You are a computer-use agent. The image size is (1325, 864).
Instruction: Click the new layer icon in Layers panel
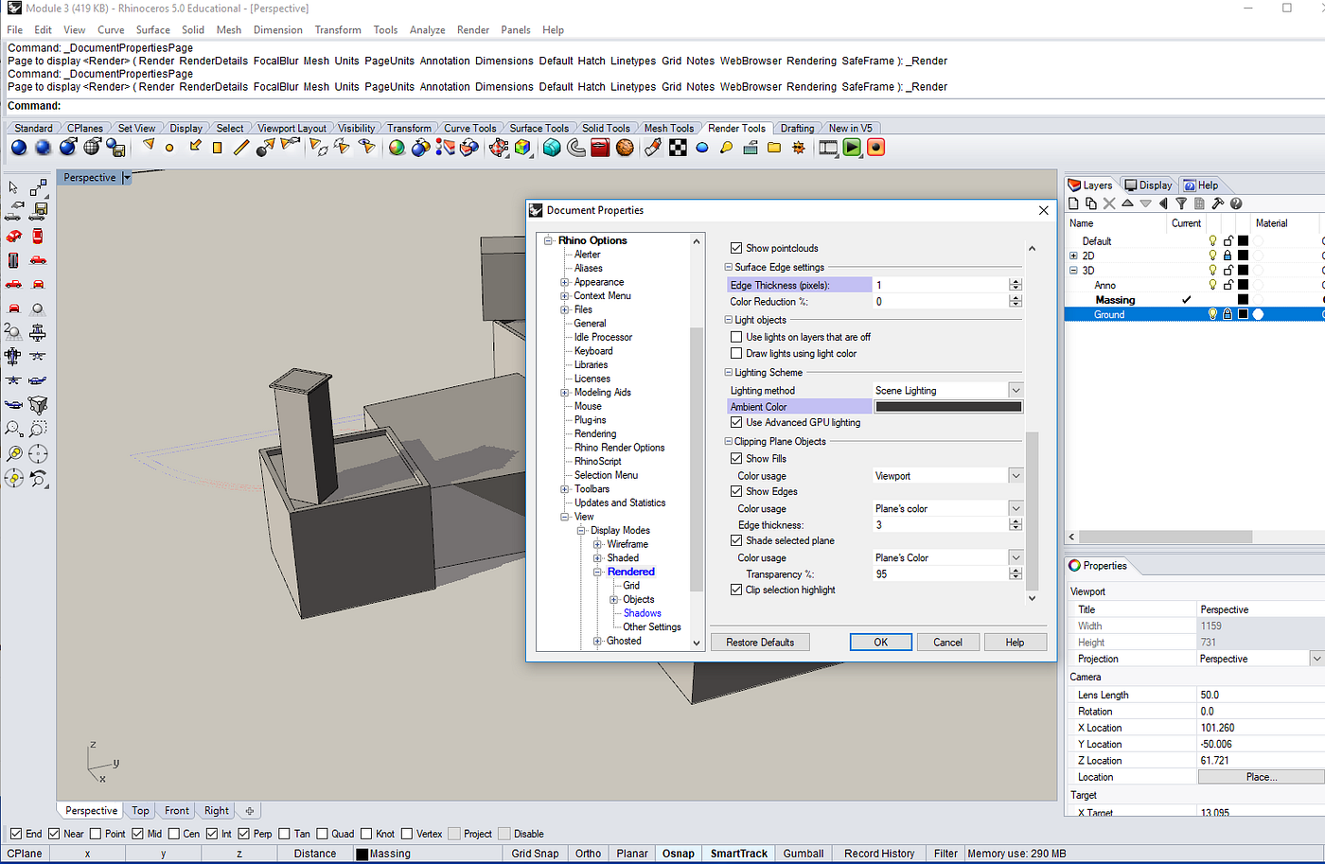click(x=1073, y=203)
